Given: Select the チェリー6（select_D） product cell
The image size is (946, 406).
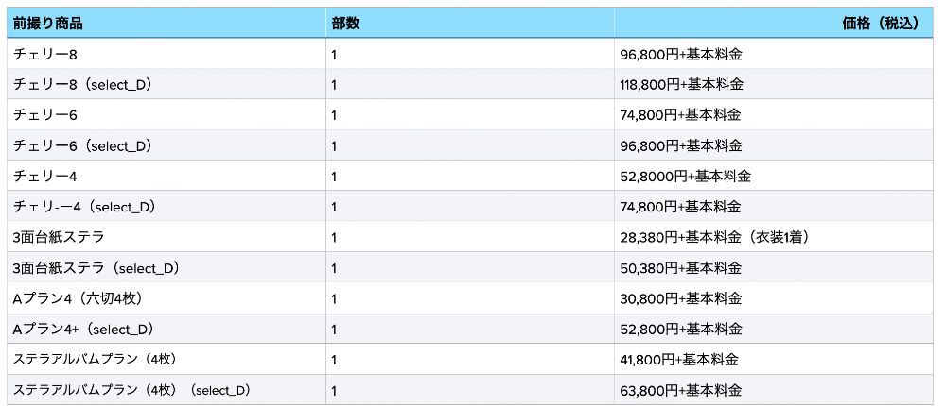Looking at the screenshot, I should [x=83, y=146].
